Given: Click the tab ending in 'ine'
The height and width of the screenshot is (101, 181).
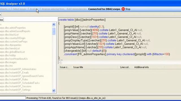Looking at the screenshot, I should pos(2,20).
